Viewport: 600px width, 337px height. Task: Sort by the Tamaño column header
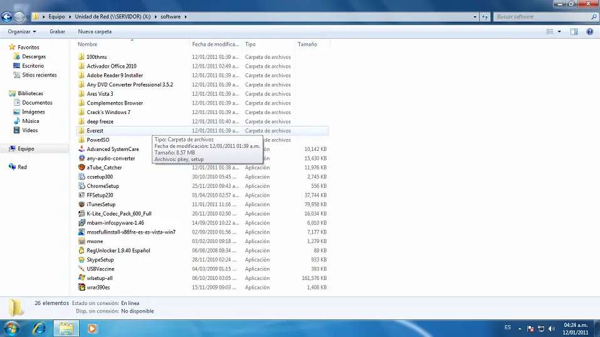(x=307, y=44)
